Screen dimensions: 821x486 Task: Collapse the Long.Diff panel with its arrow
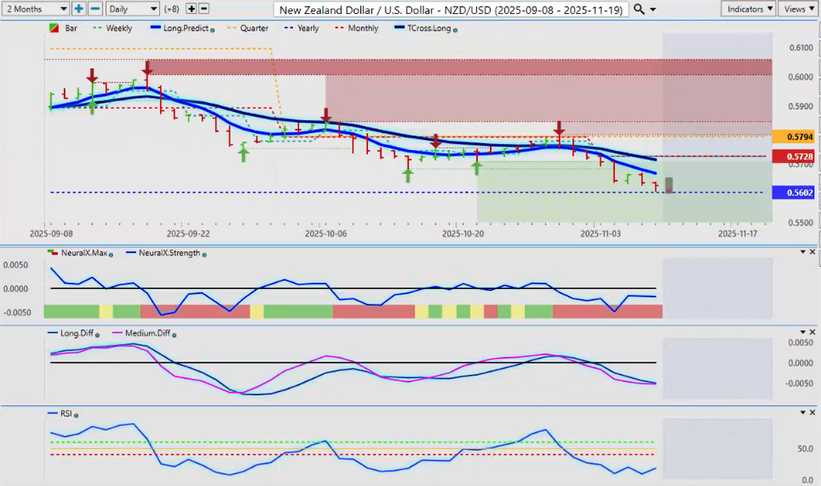(802, 332)
